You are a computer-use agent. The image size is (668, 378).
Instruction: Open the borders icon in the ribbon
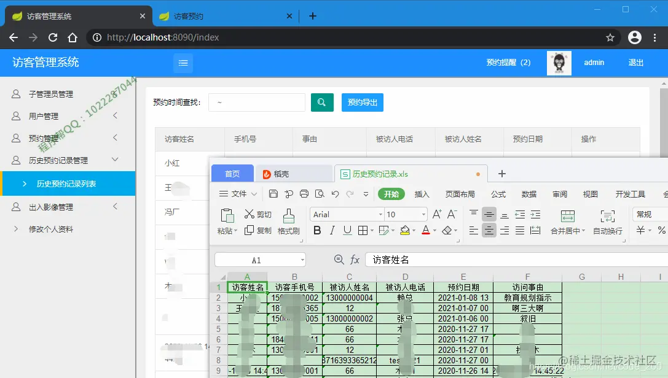(x=362, y=231)
